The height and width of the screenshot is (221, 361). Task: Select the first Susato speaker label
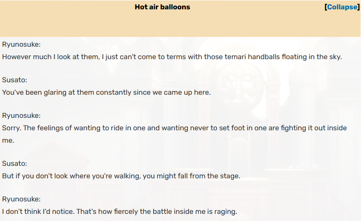[15, 80]
